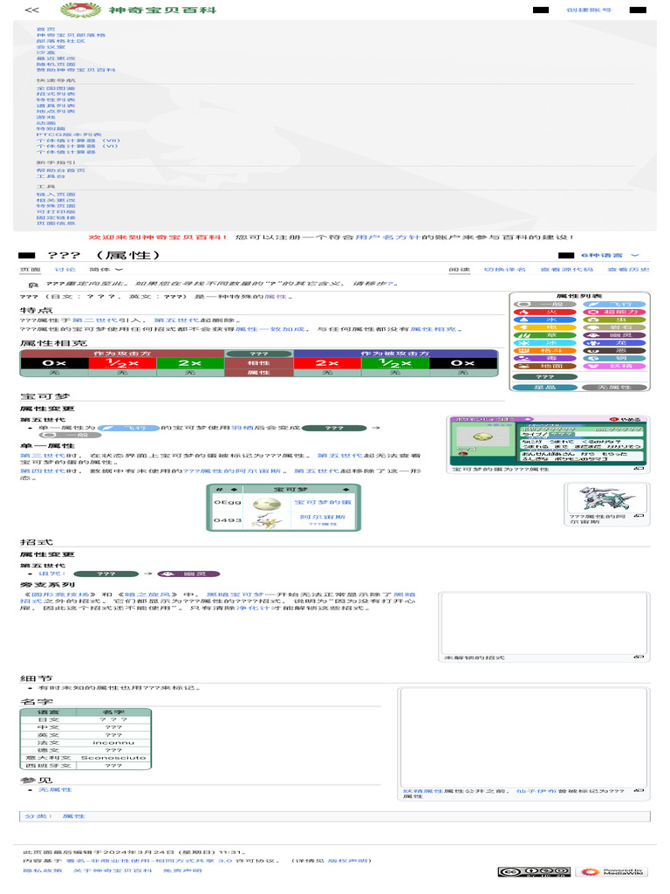The height and width of the screenshot is (894, 670).
Task: Open PTCG版本列表 link
Action: [x=69, y=134]
